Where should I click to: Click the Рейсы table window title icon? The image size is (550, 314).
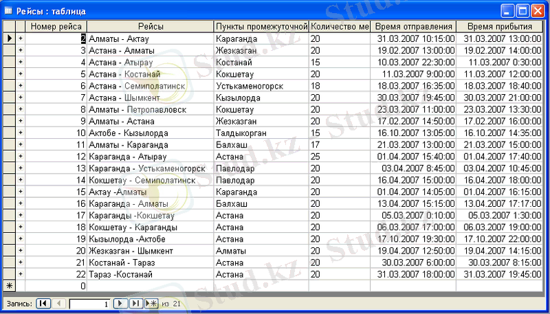coord(8,11)
